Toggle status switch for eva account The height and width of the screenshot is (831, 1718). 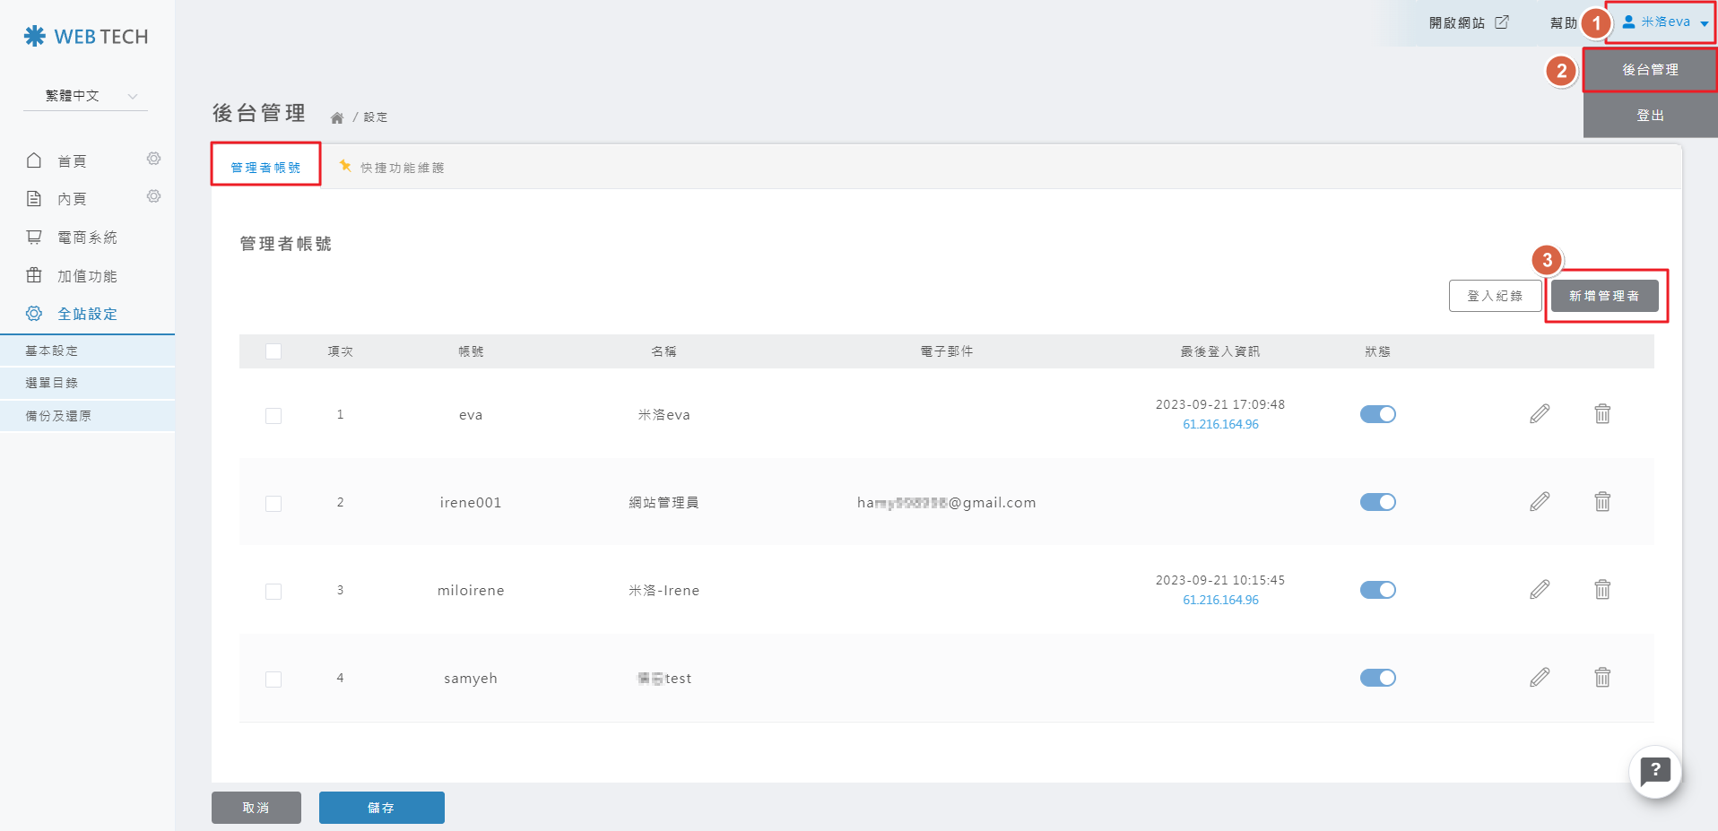pos(1377,414)
